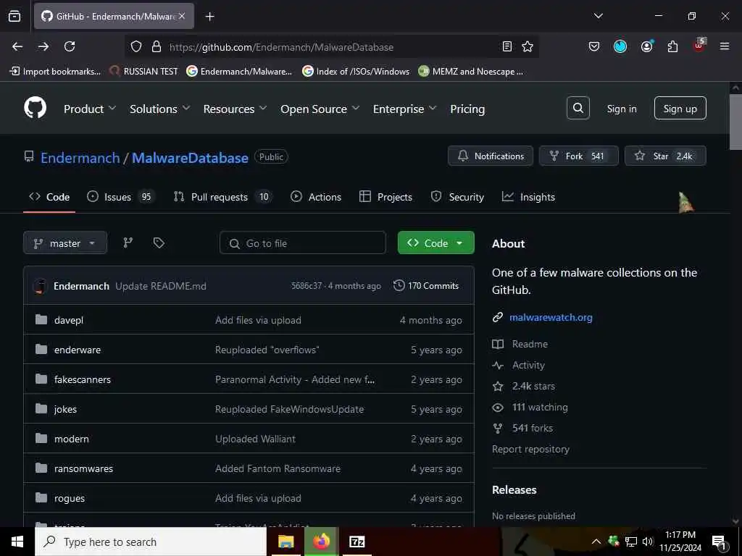Image resolution: width=742 pixels, height=556 pixels.
Task: Open the extensions puzzle icon
Action: pos(672,46)
